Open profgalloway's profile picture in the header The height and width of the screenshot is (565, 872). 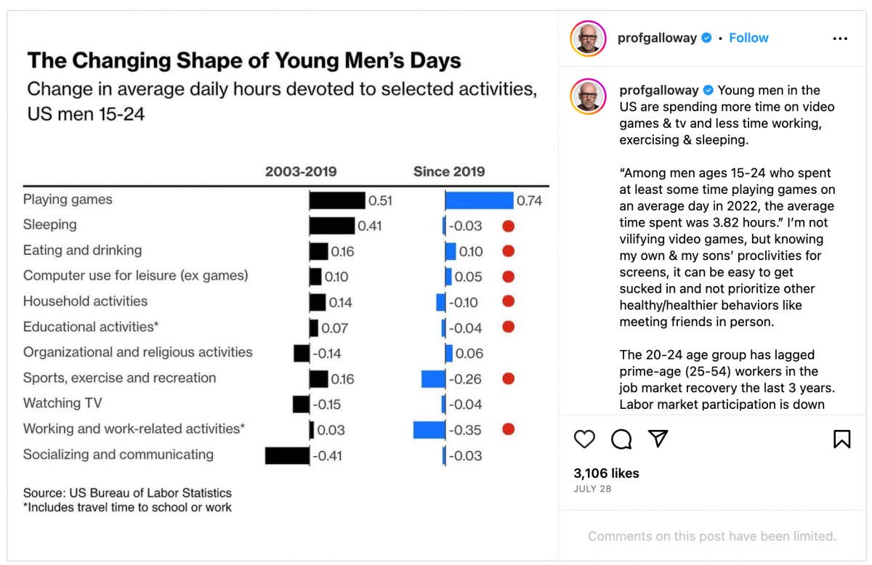[587, 37]
